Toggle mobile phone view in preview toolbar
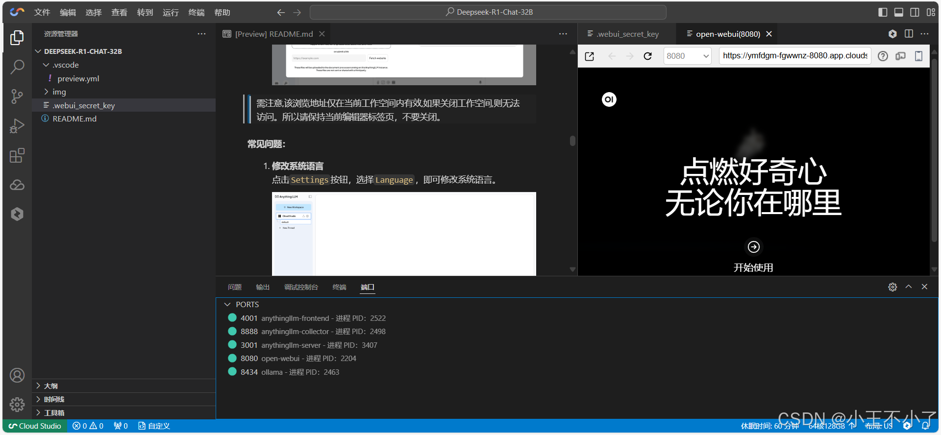The image size is (941, 435). click(919, 56)
